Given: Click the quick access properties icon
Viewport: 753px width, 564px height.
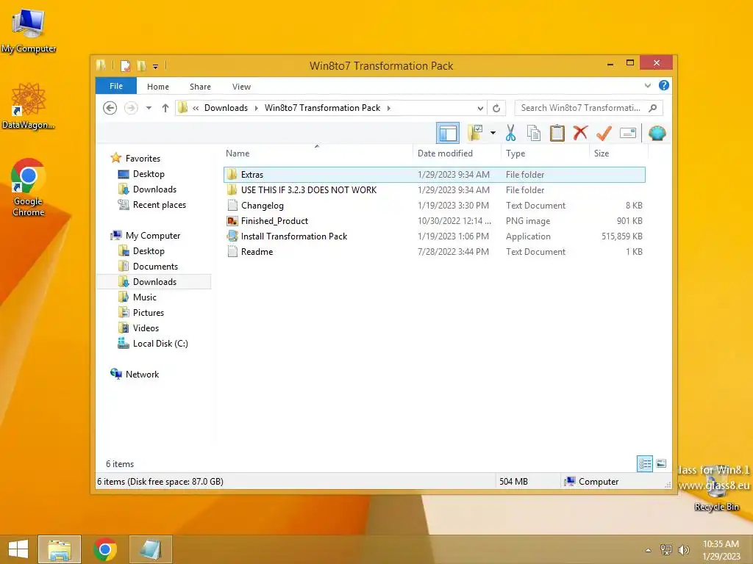Looking at the screenshot, I should (x=125, y=65).
